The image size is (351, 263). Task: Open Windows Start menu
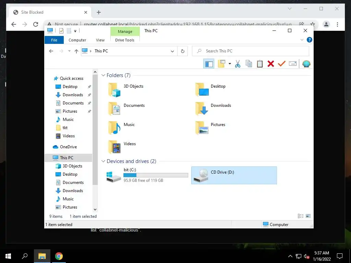[x=8, y=256]
